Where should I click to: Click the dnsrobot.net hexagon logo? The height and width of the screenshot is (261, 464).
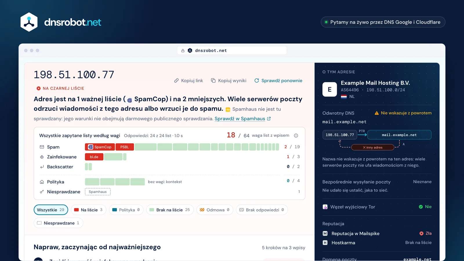(29, 22)
